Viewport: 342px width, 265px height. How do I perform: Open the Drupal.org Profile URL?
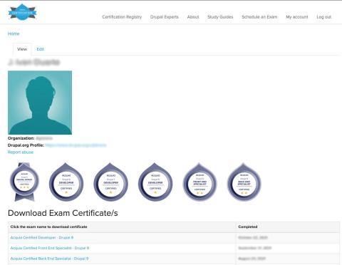coord(76,145)
